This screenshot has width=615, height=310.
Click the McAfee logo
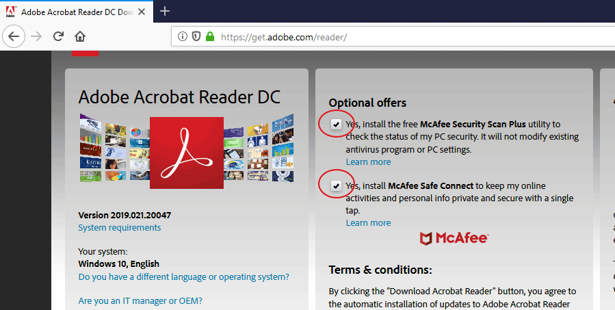(x=454, y=237)
